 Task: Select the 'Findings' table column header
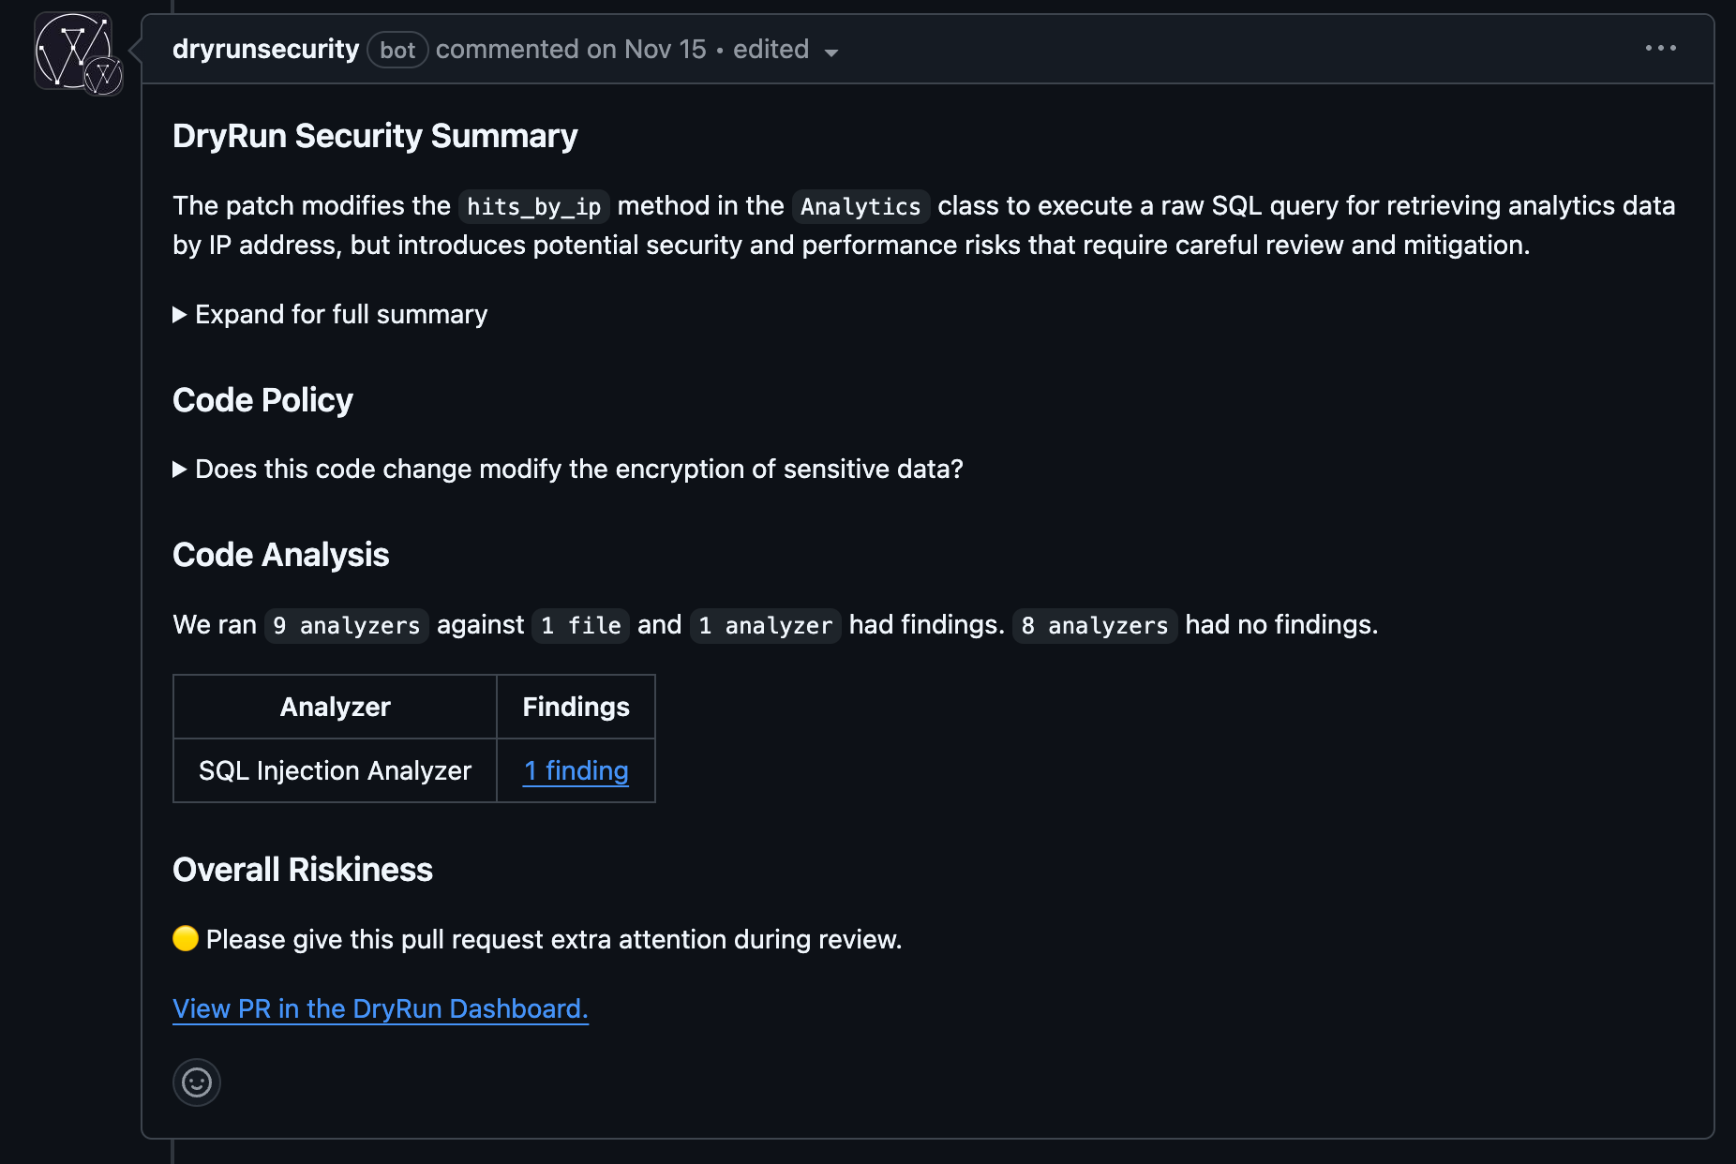coord(576,707)
